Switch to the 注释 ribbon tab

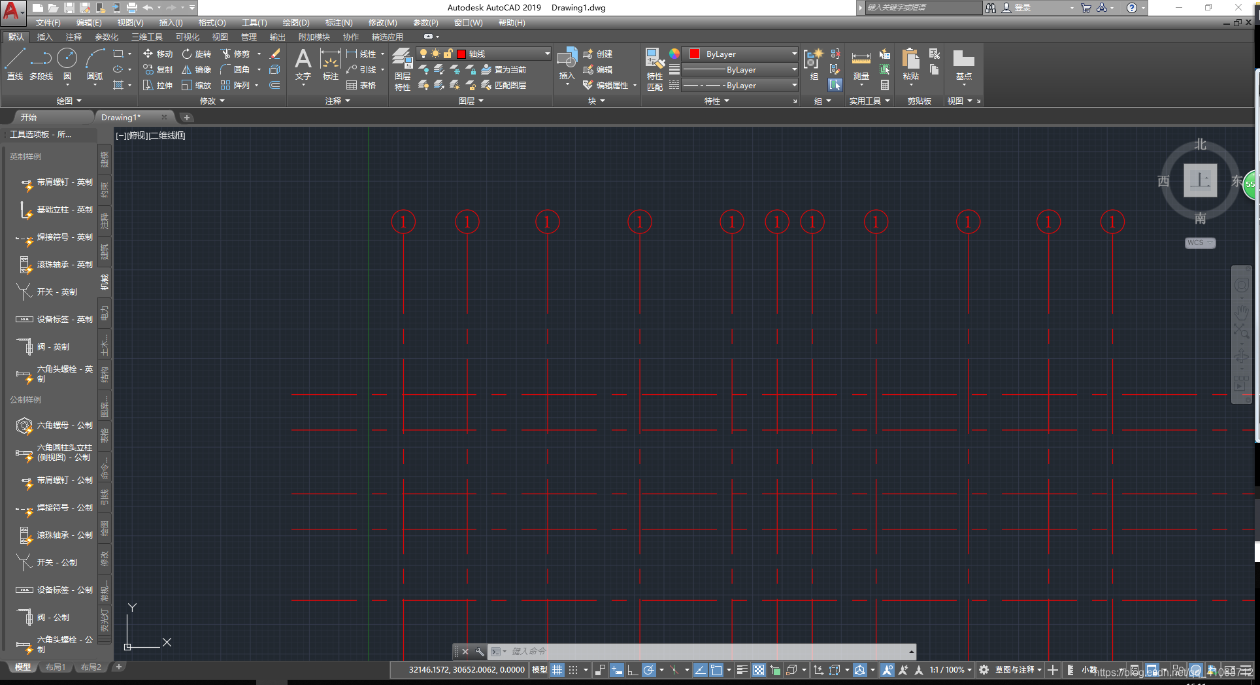tap(74, 37)
